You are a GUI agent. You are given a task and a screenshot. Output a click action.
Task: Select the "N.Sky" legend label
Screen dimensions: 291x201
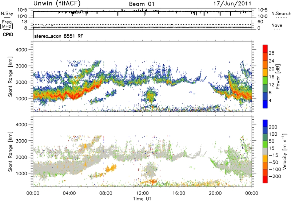[7, 13]
